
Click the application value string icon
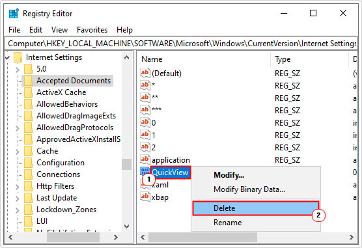(x=145, y=159)
